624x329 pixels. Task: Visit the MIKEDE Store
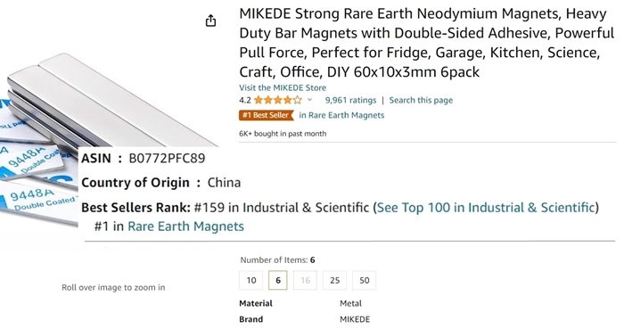coord(283,87)
